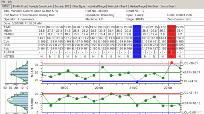Switch to the EWMA Chart tab
This screenshot has width=204, height=114.
[x=20, y=6]
